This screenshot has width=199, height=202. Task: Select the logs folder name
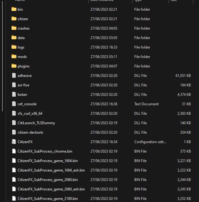[x=21, y=47]
